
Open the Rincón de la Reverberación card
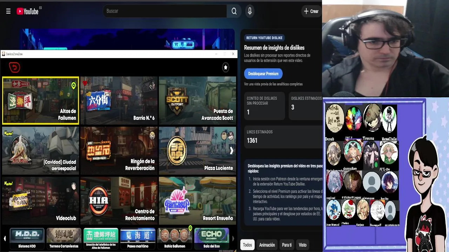coord(119,150)
